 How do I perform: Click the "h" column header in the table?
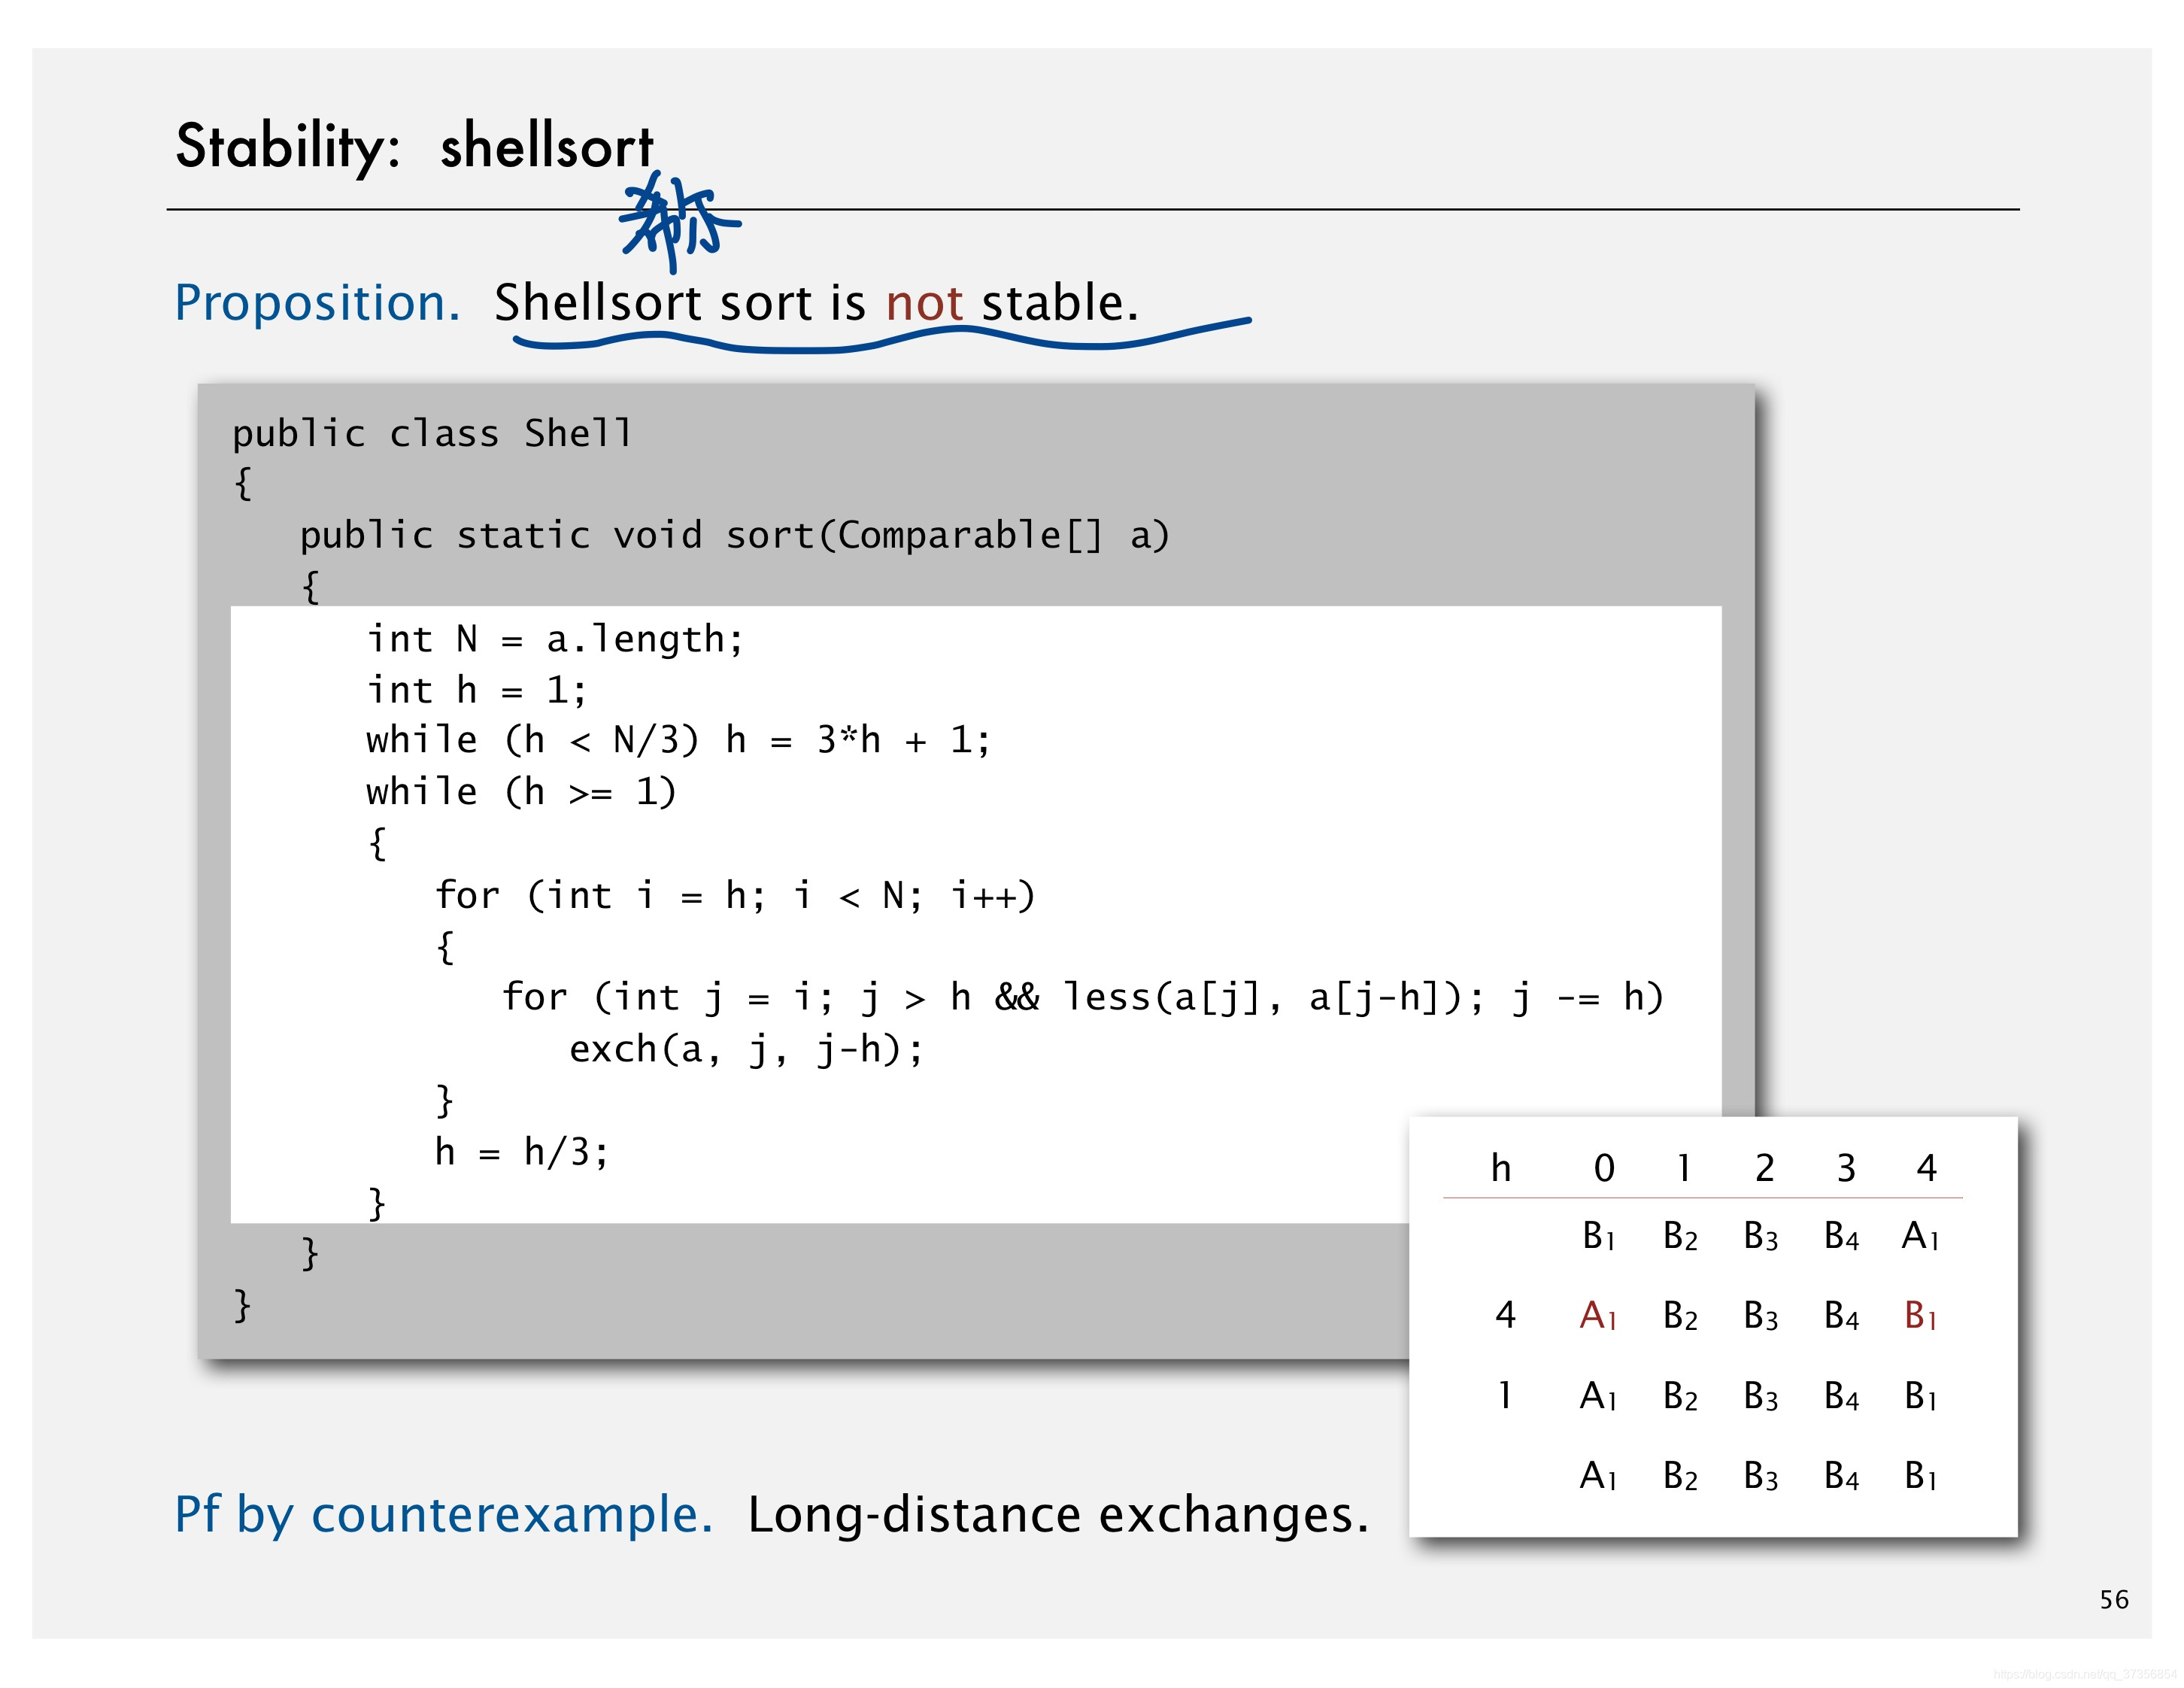click(x=1500, y=1167)
